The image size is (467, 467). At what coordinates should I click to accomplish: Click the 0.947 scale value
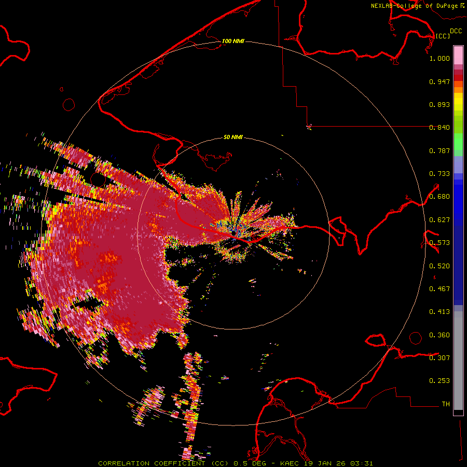439,81
